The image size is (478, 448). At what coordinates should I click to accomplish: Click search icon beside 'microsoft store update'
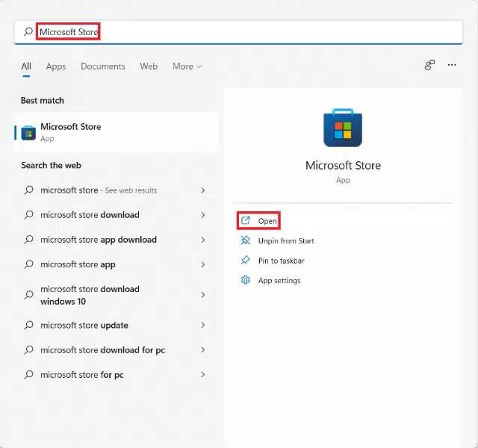(28, 326)
